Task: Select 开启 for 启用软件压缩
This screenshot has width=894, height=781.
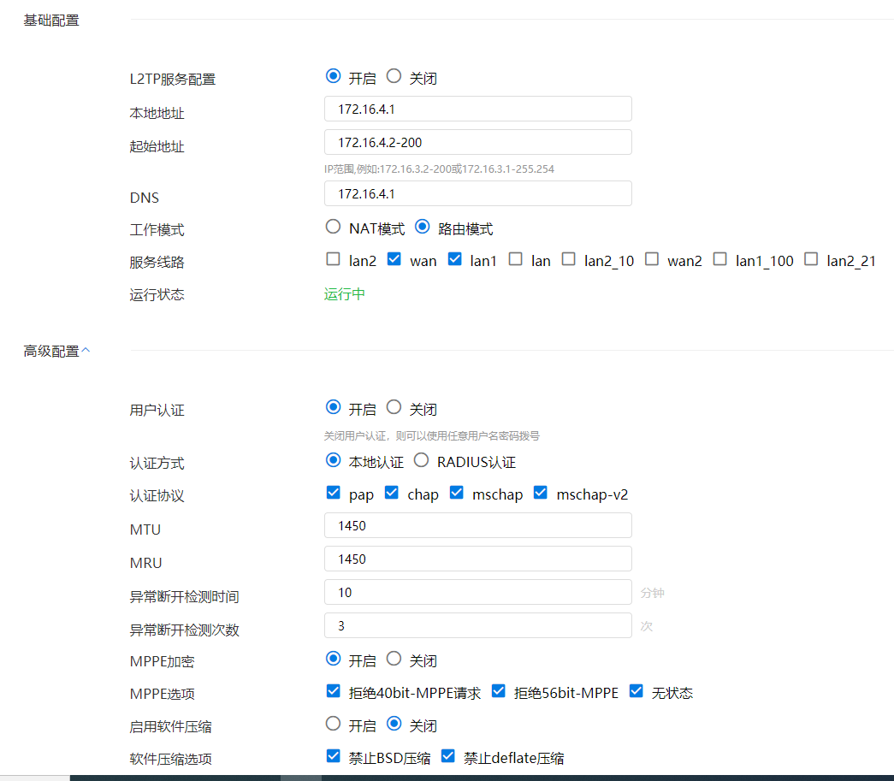Action: coord(334,724)
